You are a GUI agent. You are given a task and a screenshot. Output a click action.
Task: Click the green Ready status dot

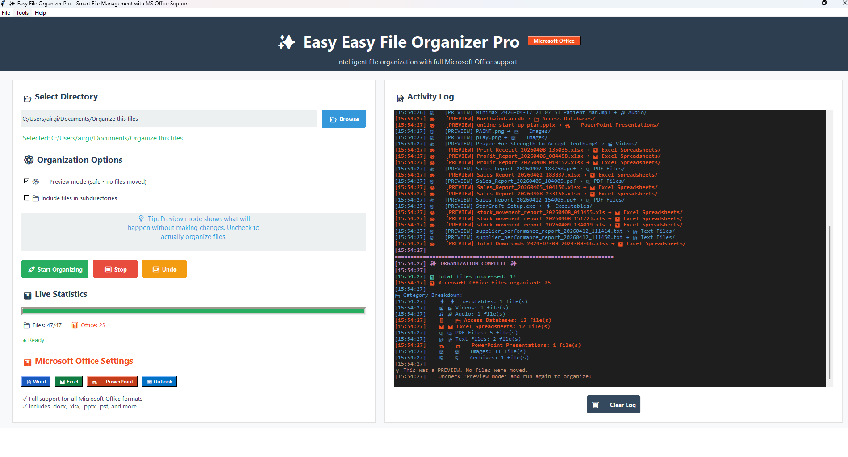(25, 341)
